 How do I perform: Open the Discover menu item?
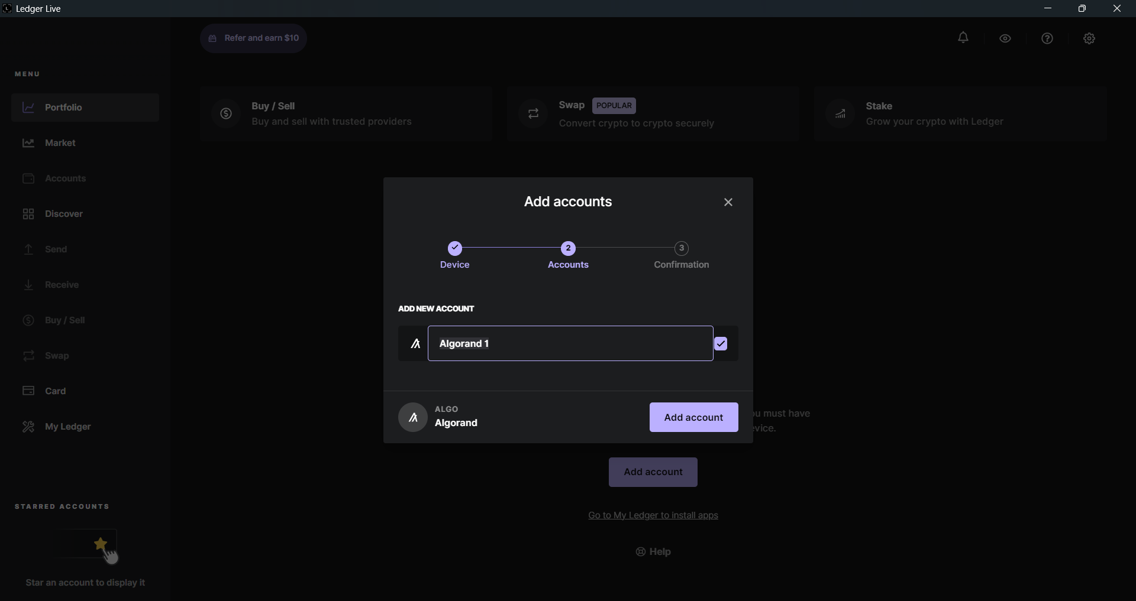28,213
